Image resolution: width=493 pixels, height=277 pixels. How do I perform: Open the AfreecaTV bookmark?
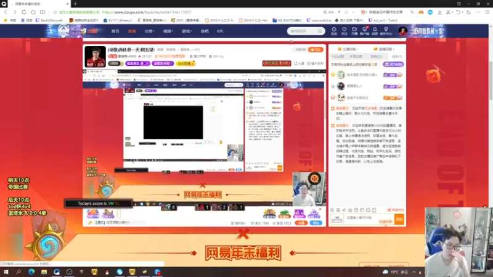click(118, 20)
